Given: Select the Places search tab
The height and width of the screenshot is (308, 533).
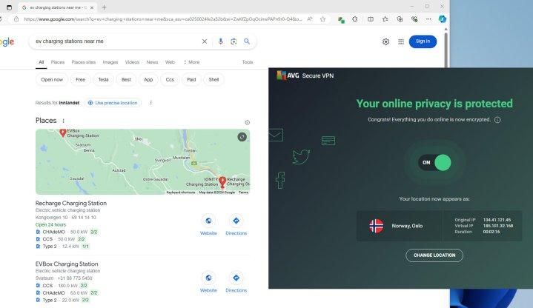Looking at the screenshot, I should 58,62.
